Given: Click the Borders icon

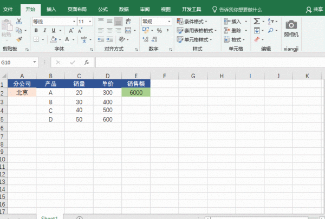Looking at the screenshot, I should click(x=36, y=39).
